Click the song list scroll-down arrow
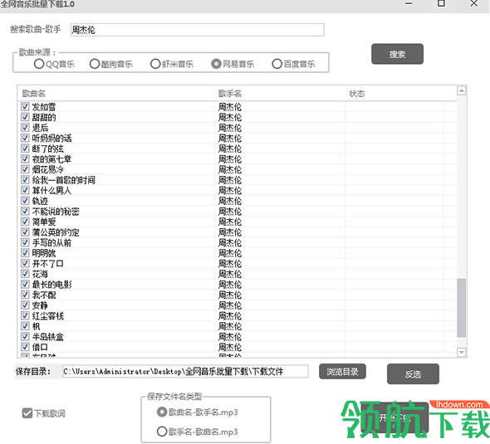 point(461,352)
